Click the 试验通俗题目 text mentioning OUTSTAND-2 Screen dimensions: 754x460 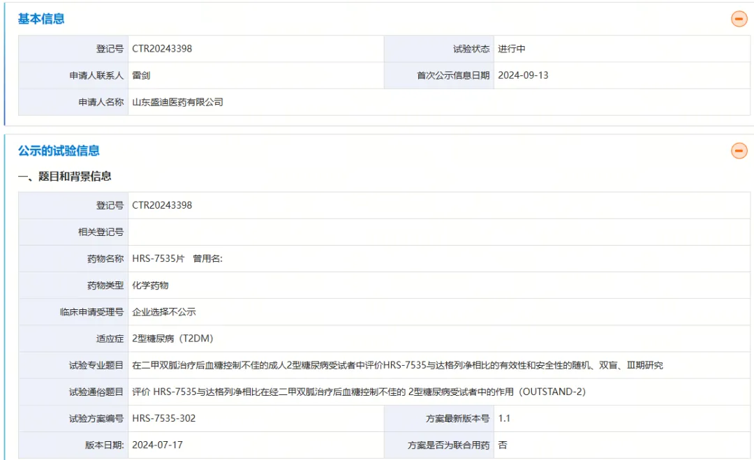tap(359, 392)
